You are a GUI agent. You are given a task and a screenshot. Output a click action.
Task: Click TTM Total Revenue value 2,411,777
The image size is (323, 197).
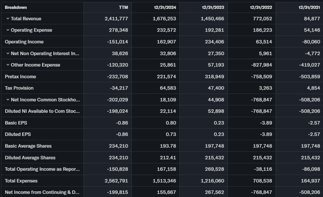coord(116,19)
